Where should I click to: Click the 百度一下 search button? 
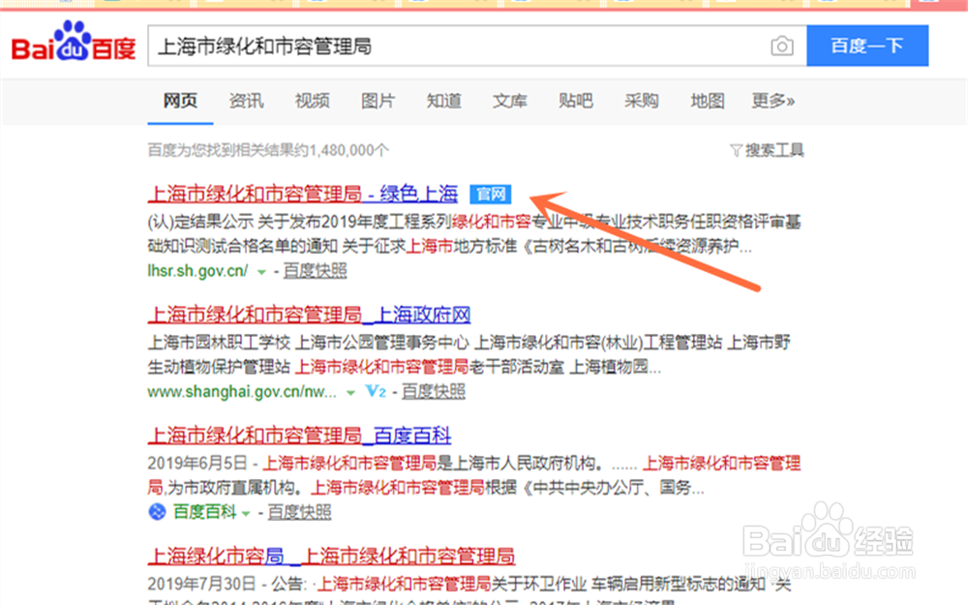(x=867, y=45)
